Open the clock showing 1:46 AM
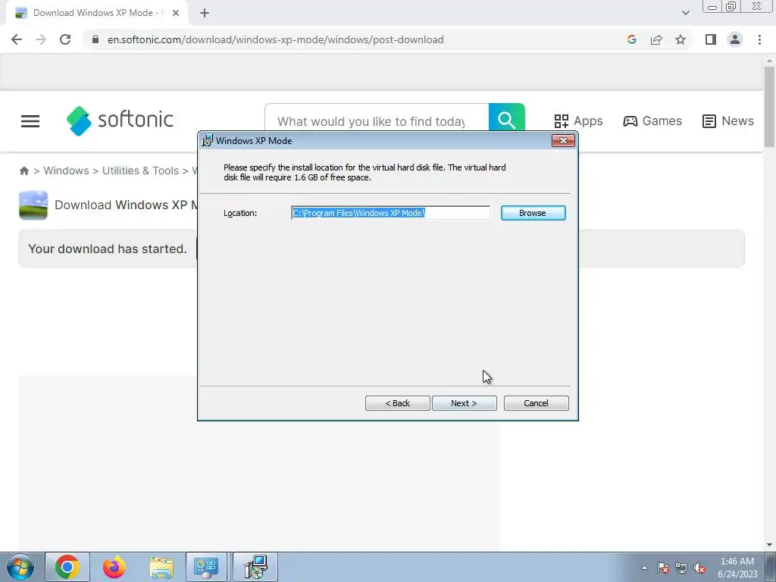 click(737, 568)
